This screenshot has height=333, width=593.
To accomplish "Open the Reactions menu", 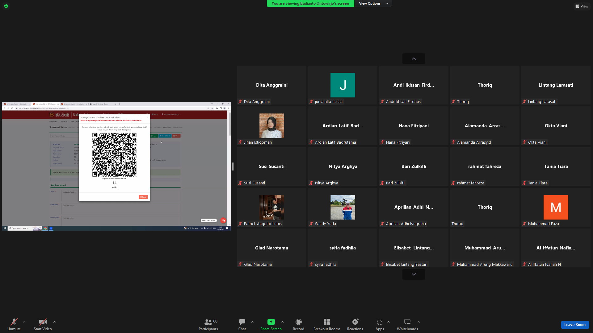I will click(x=355, y=325).
